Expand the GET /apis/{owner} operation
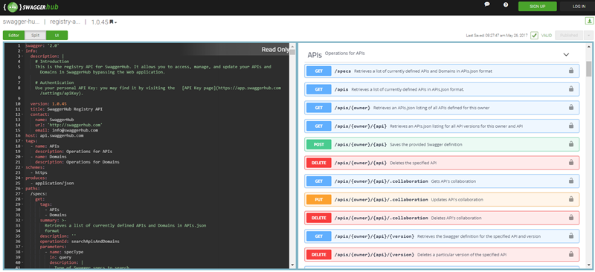The height and width of the screenshot is (272, 595). click(442, 107)
